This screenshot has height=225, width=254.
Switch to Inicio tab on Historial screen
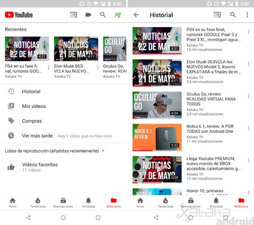click(x=140, y=202)
